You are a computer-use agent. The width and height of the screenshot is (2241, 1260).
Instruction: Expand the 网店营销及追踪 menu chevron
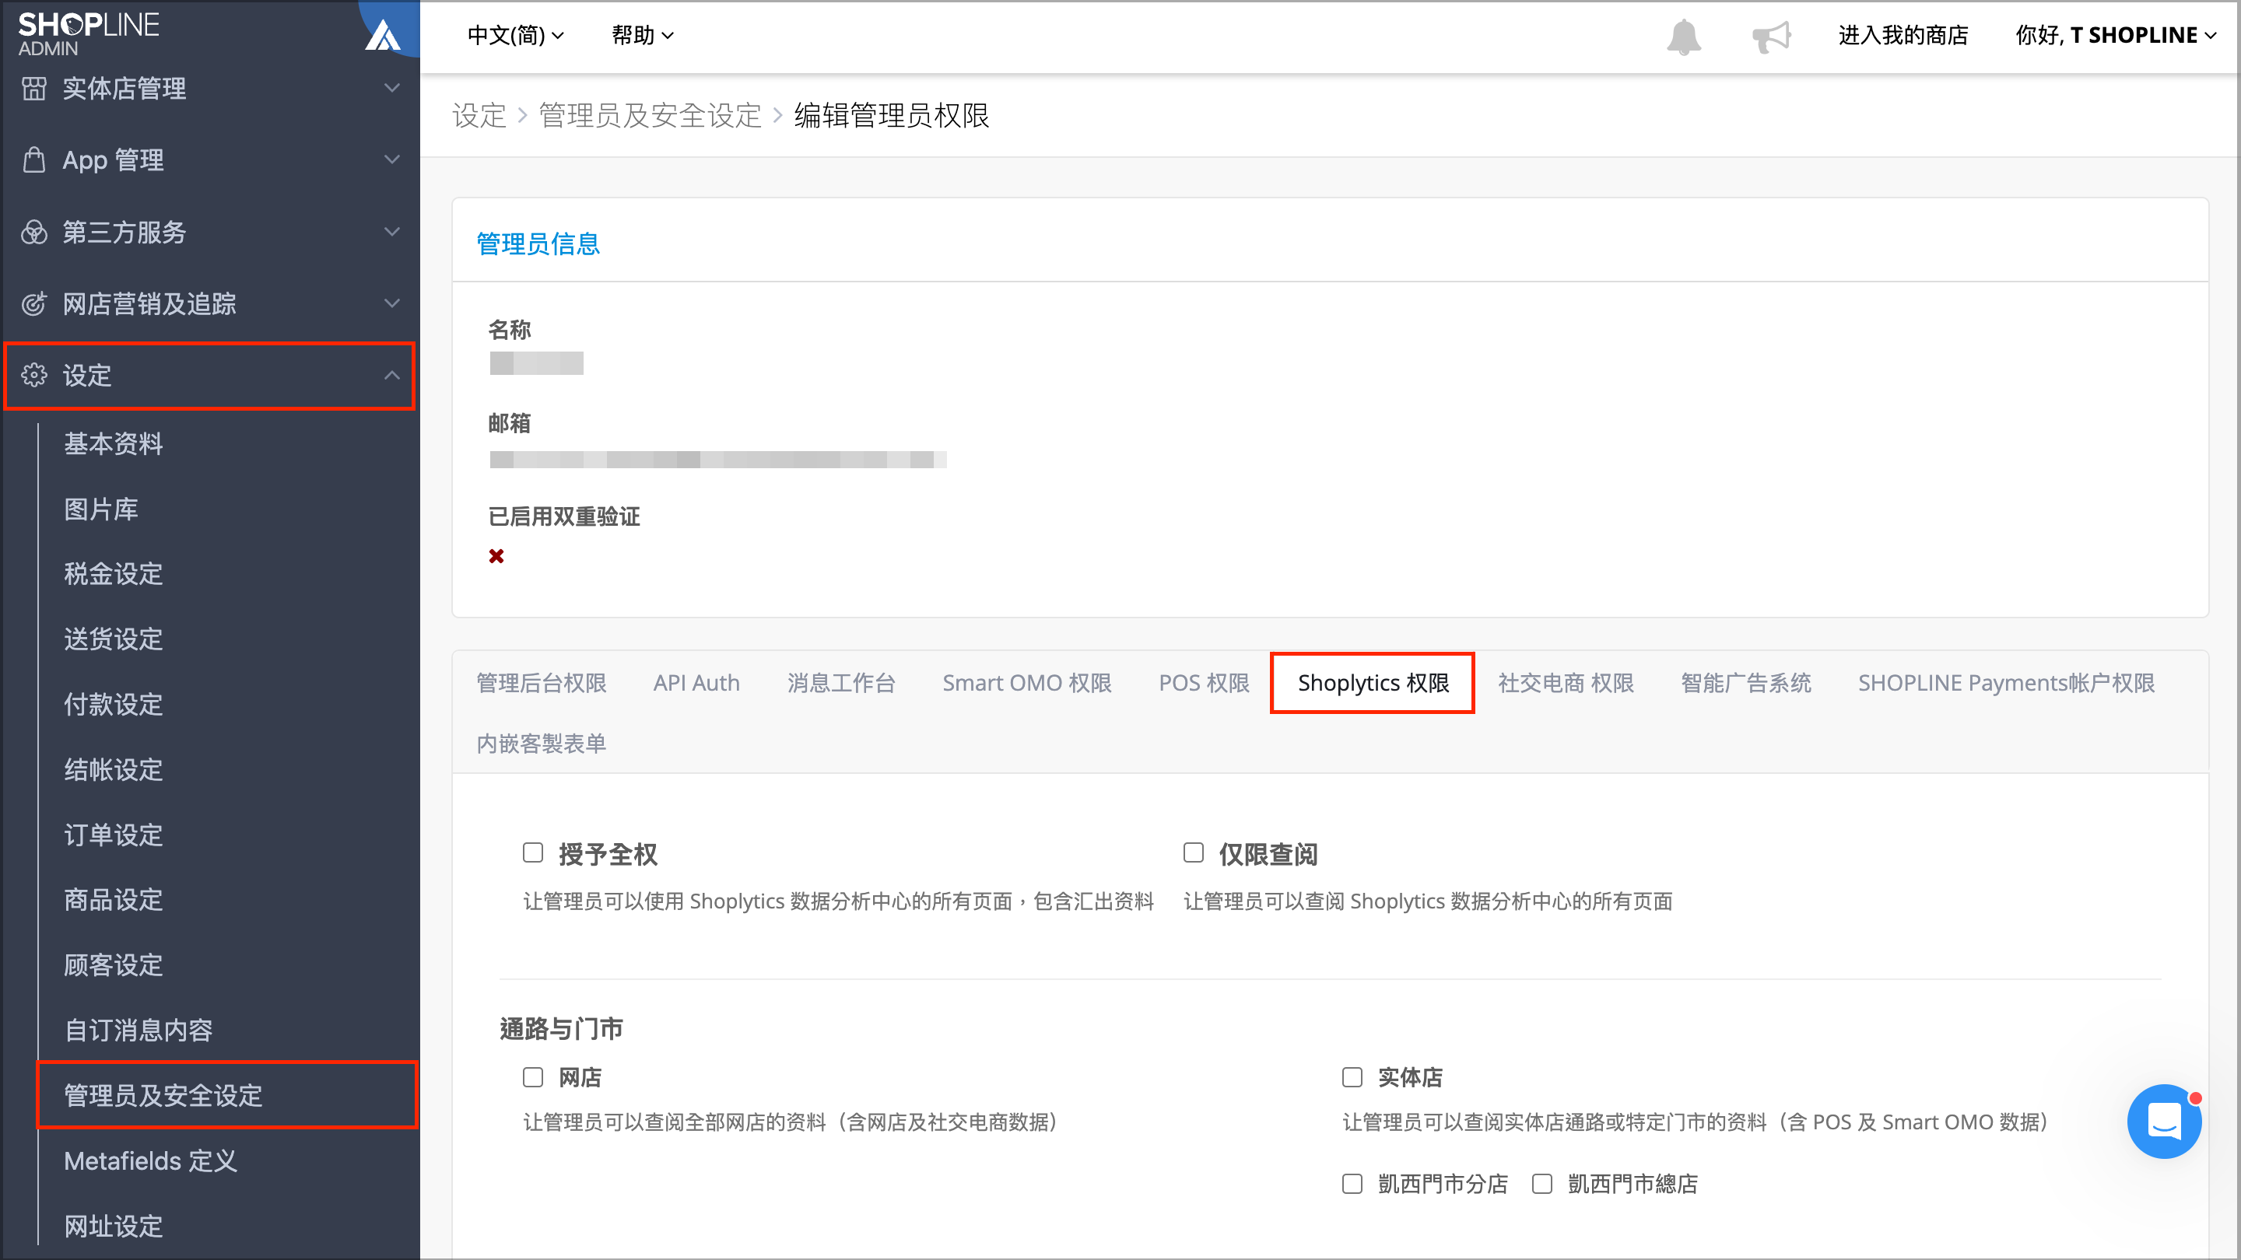point(392,303)
